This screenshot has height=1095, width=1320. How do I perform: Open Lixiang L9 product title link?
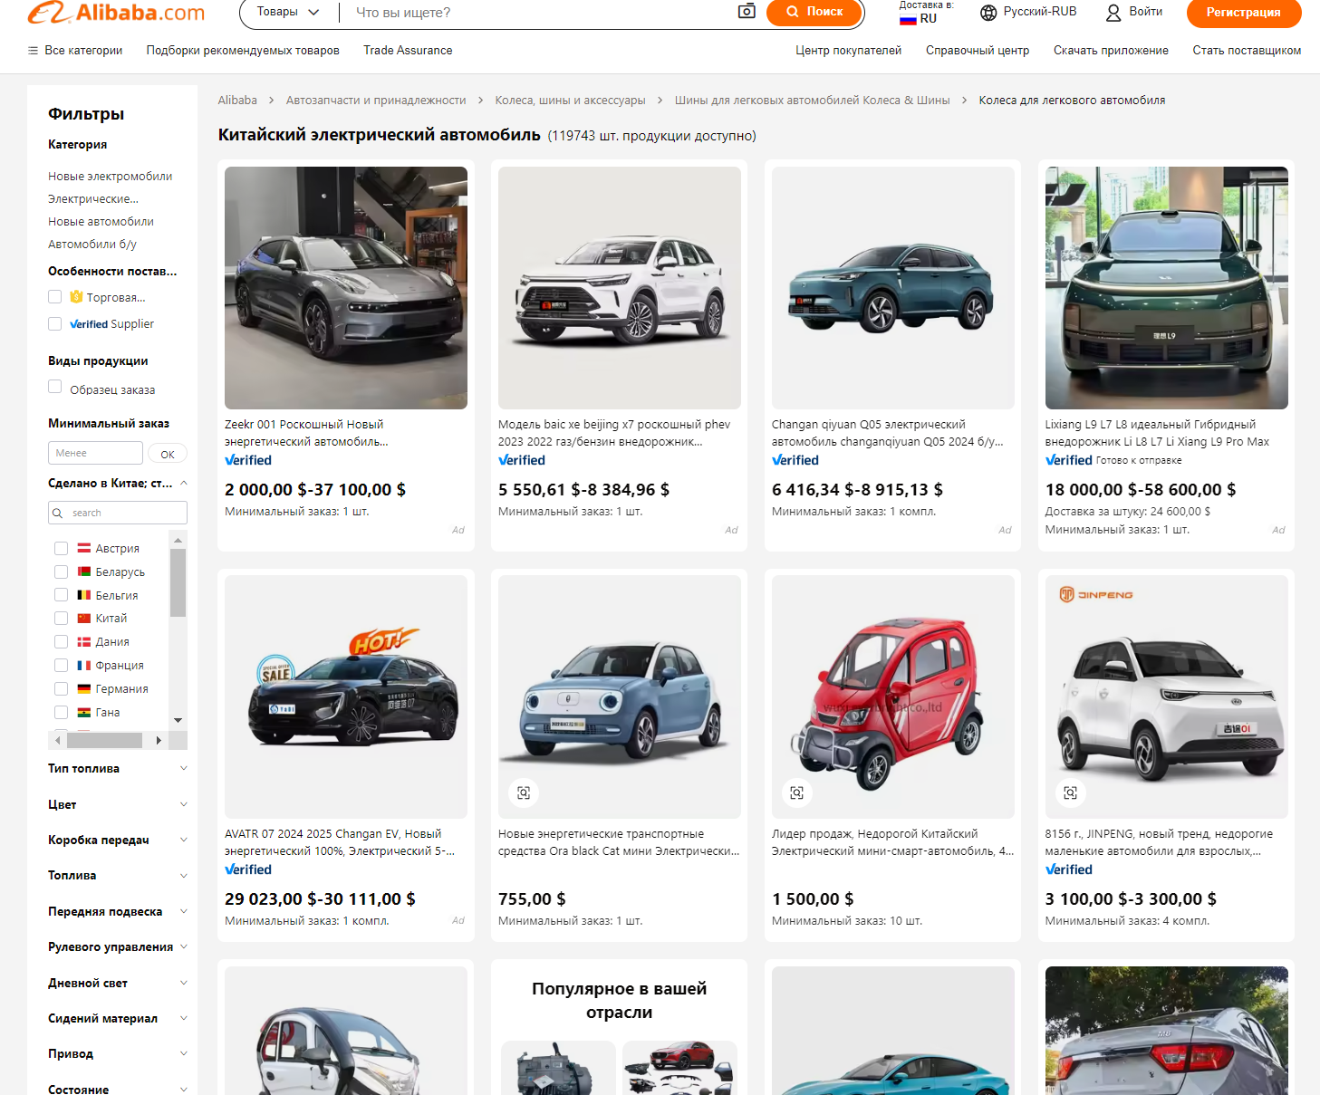pos(1157,433)
